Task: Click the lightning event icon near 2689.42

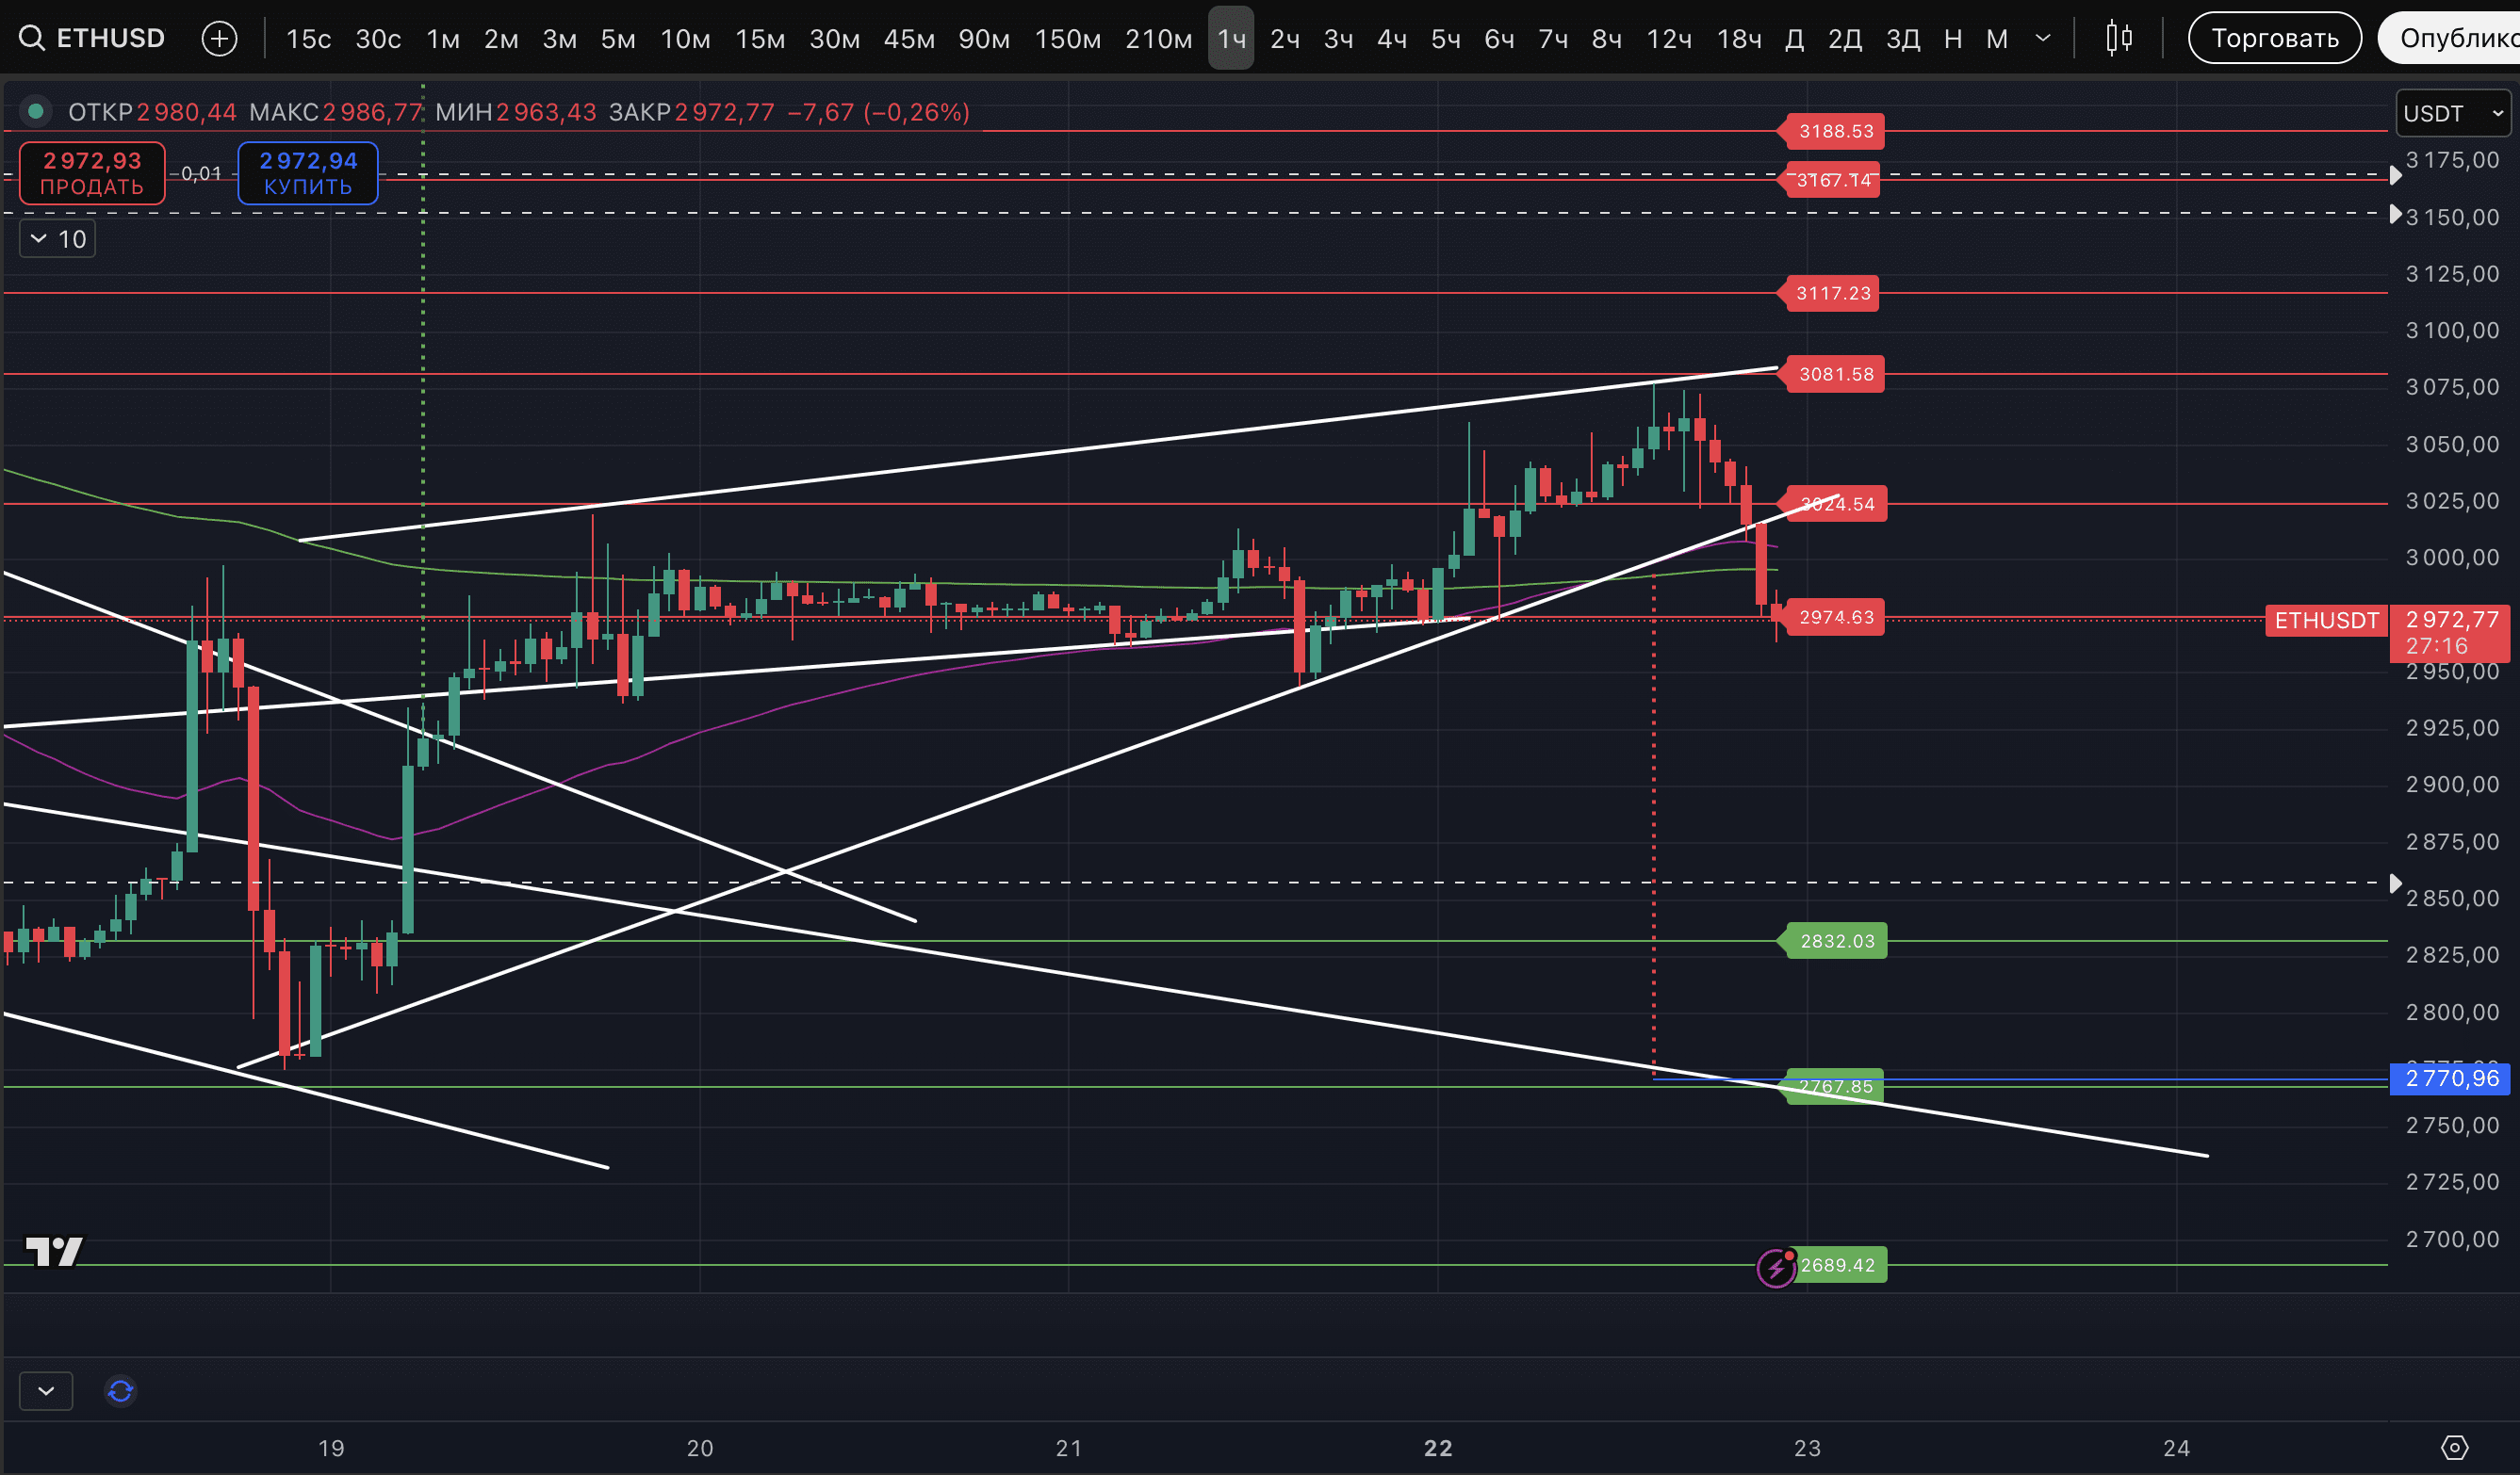Action: click(1776, 1267)
